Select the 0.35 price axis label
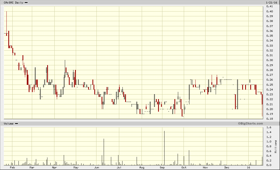 coord(270,36)
